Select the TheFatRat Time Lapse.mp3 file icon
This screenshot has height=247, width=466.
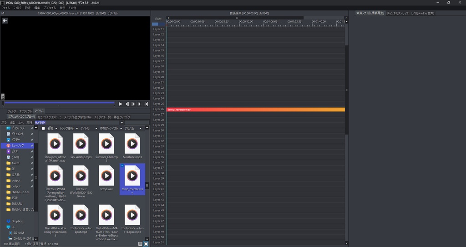pos(132,215)
